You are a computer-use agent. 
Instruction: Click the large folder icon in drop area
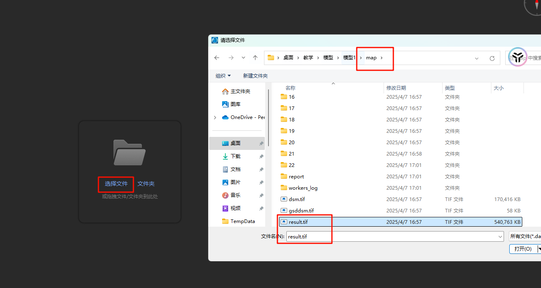(129, 153)
